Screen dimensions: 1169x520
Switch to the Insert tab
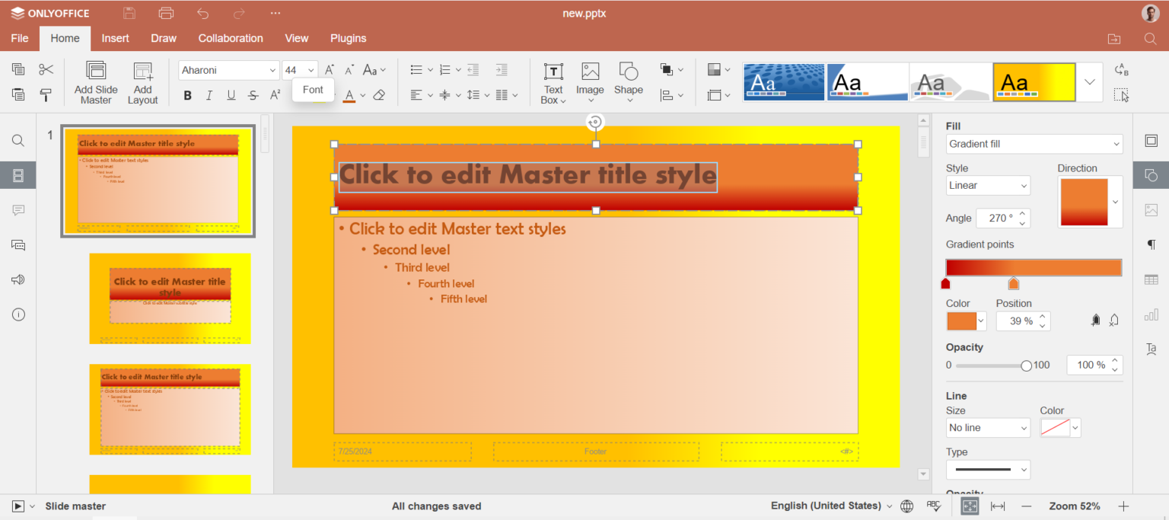(115, 38)
